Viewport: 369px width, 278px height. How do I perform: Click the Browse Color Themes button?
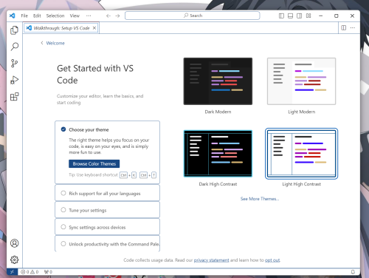(94, 163)
